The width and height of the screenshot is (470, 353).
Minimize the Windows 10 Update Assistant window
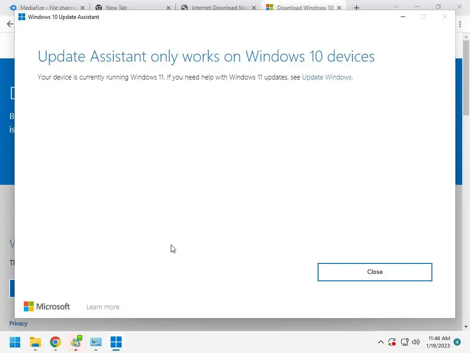pos(403,17)
